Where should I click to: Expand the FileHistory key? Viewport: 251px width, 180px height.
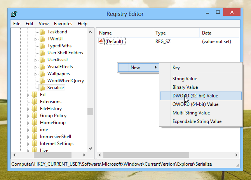point(28,109)
